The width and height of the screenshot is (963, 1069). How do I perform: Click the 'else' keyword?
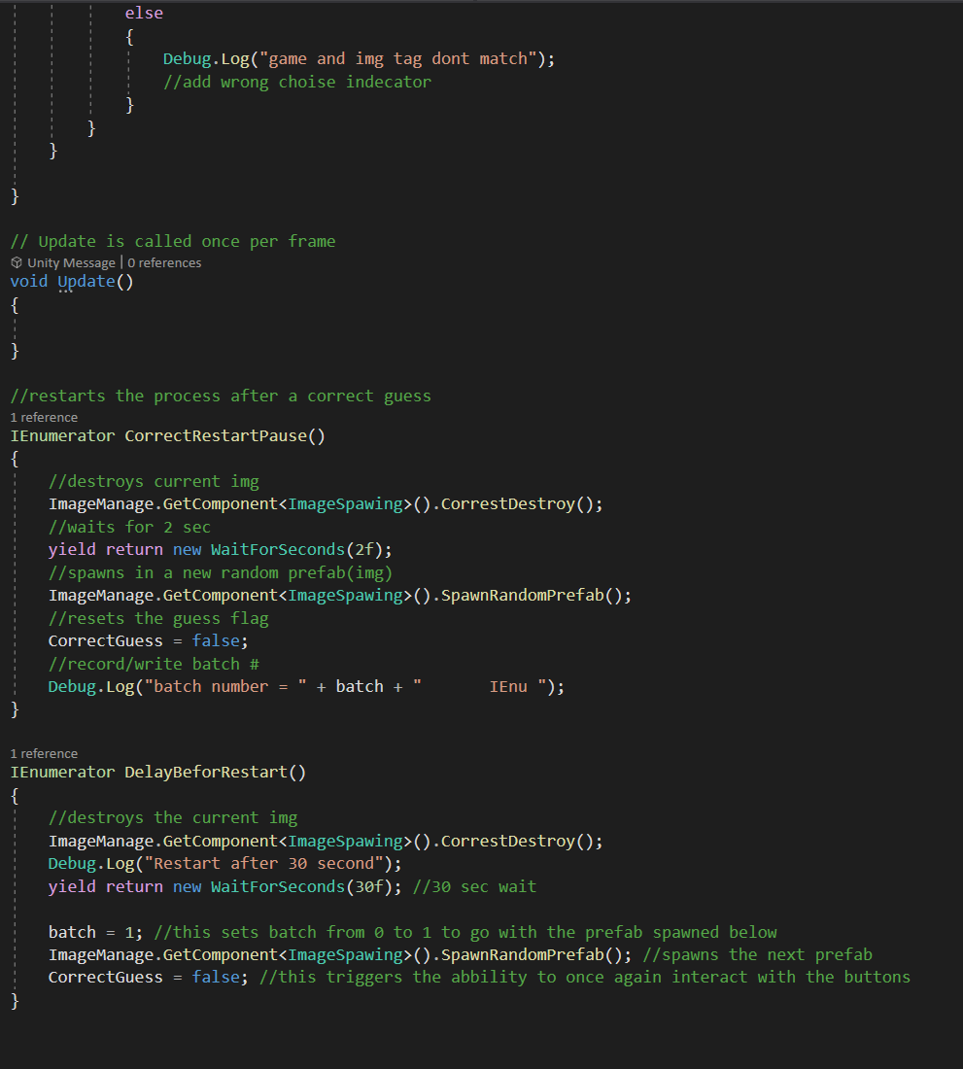tap(144, 13)
